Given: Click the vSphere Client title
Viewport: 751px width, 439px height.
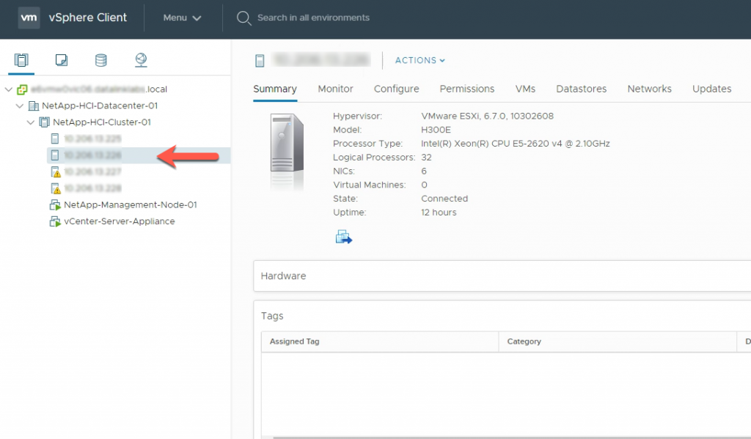Looking at the screenshot, I should pyautogui.click(x=88, y=18).
